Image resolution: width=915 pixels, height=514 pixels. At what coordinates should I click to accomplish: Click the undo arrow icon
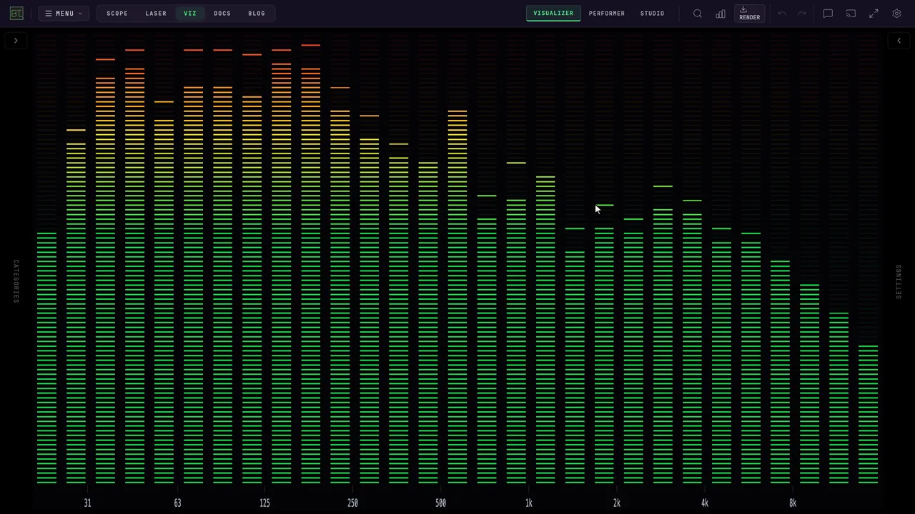click(782, 14)
